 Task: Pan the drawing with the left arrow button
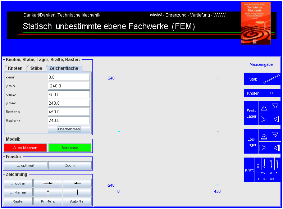click(77, 183)
